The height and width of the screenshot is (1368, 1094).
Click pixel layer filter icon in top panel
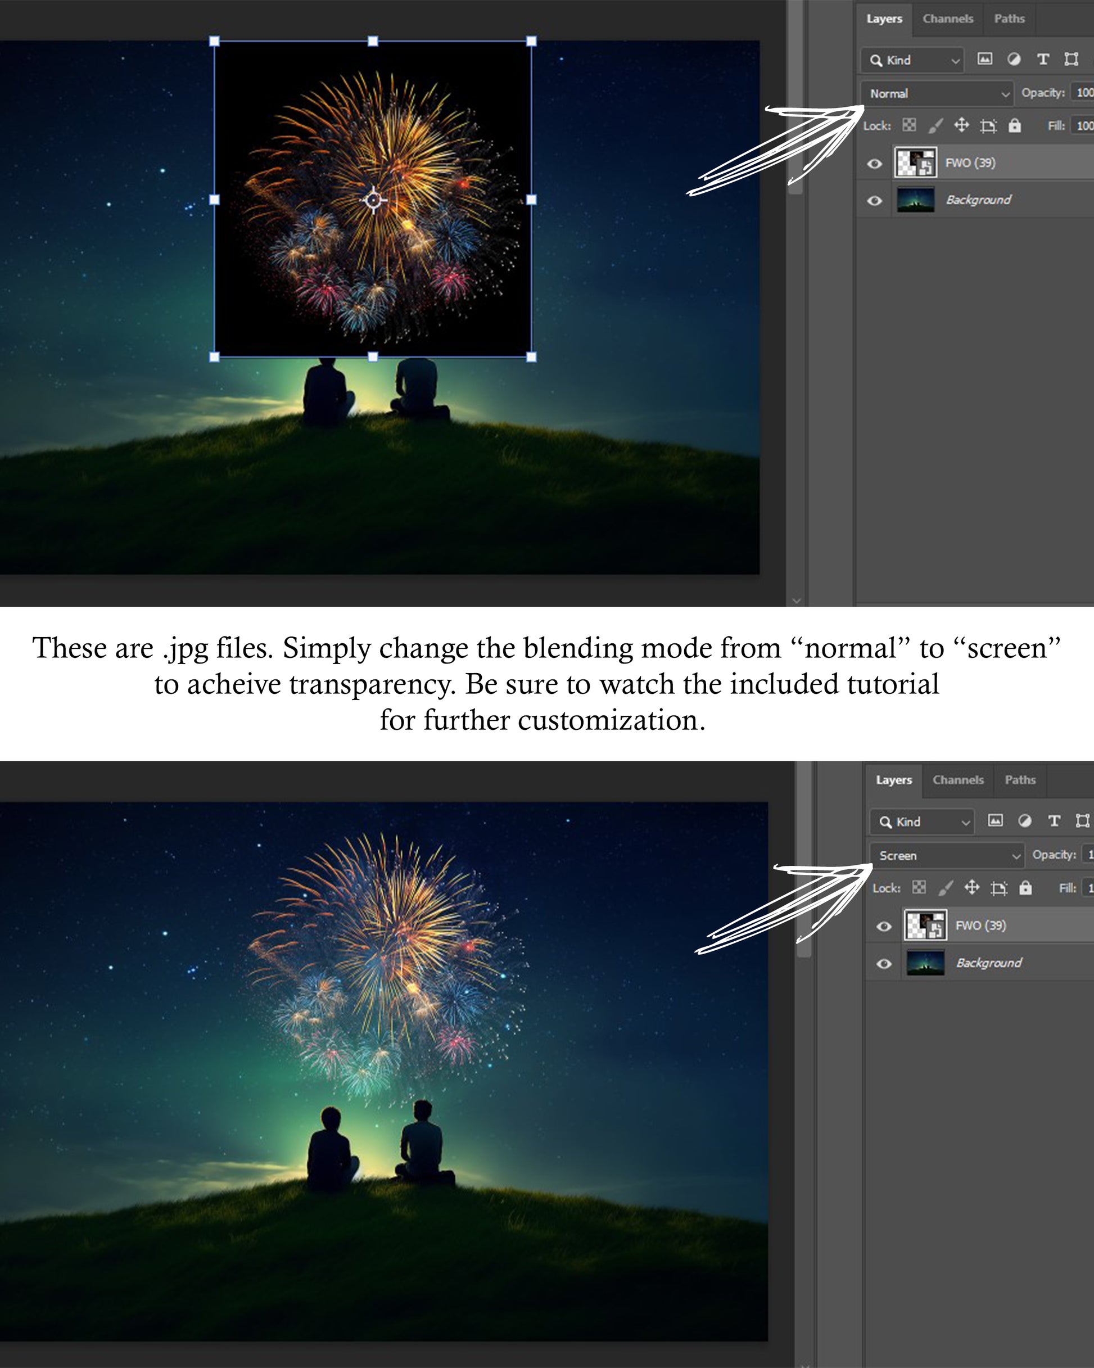coord(985,59)
